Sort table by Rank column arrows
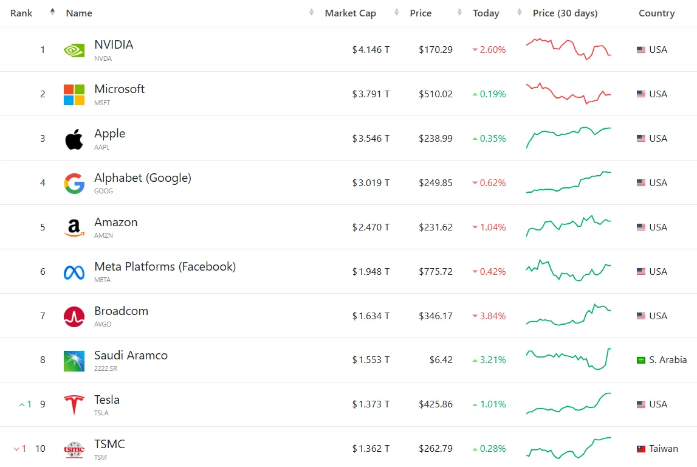Image resolution: width=697 pixels, height=467 pixels. [x=52, y=12]
